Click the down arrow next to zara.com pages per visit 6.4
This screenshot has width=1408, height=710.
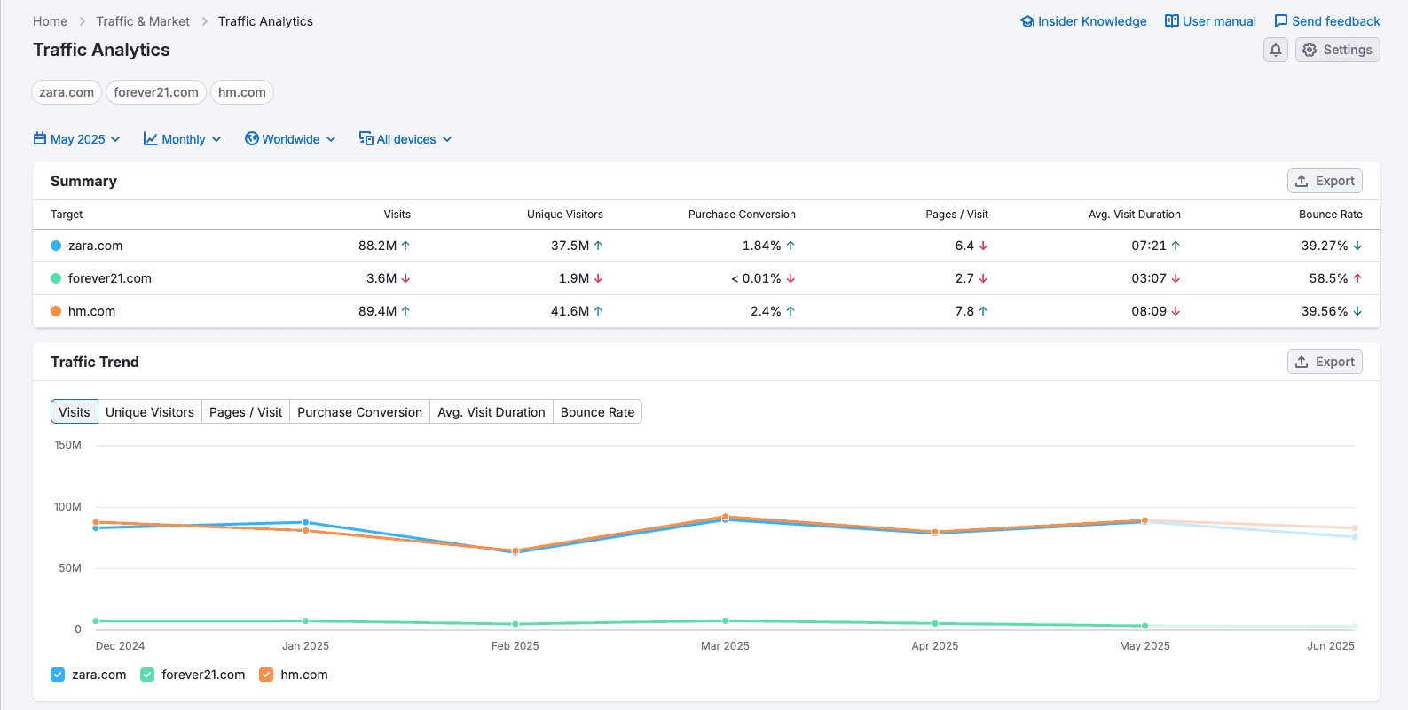[983, 246]
